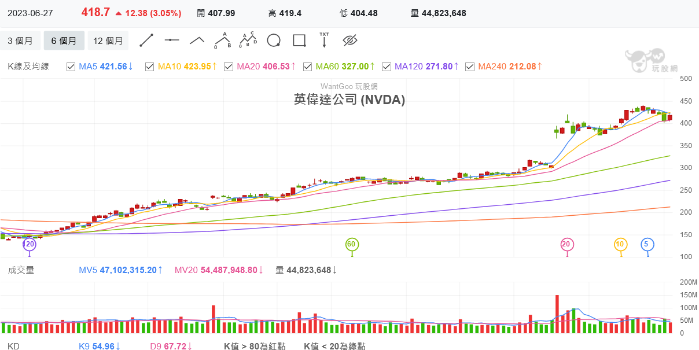Click the 低 404.48 low price
Image resolution: width=699 pixels, height=350 pixels.
click(359, 13)
